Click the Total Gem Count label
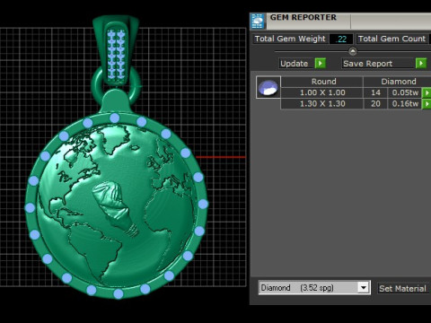 [x=391, y=39]
